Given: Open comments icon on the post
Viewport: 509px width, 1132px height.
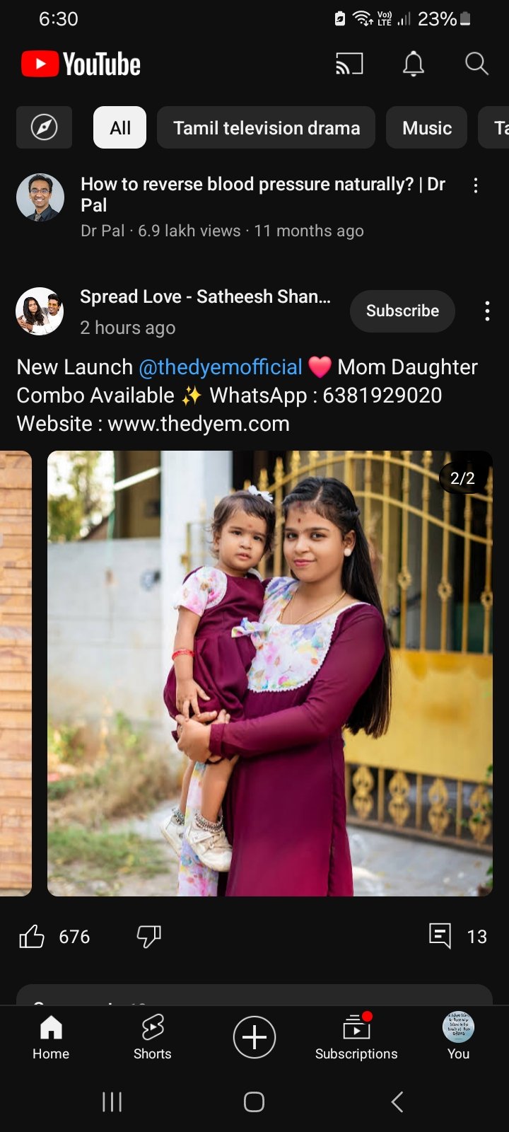Looking at the screenshot, I should (x=440, y=936).
